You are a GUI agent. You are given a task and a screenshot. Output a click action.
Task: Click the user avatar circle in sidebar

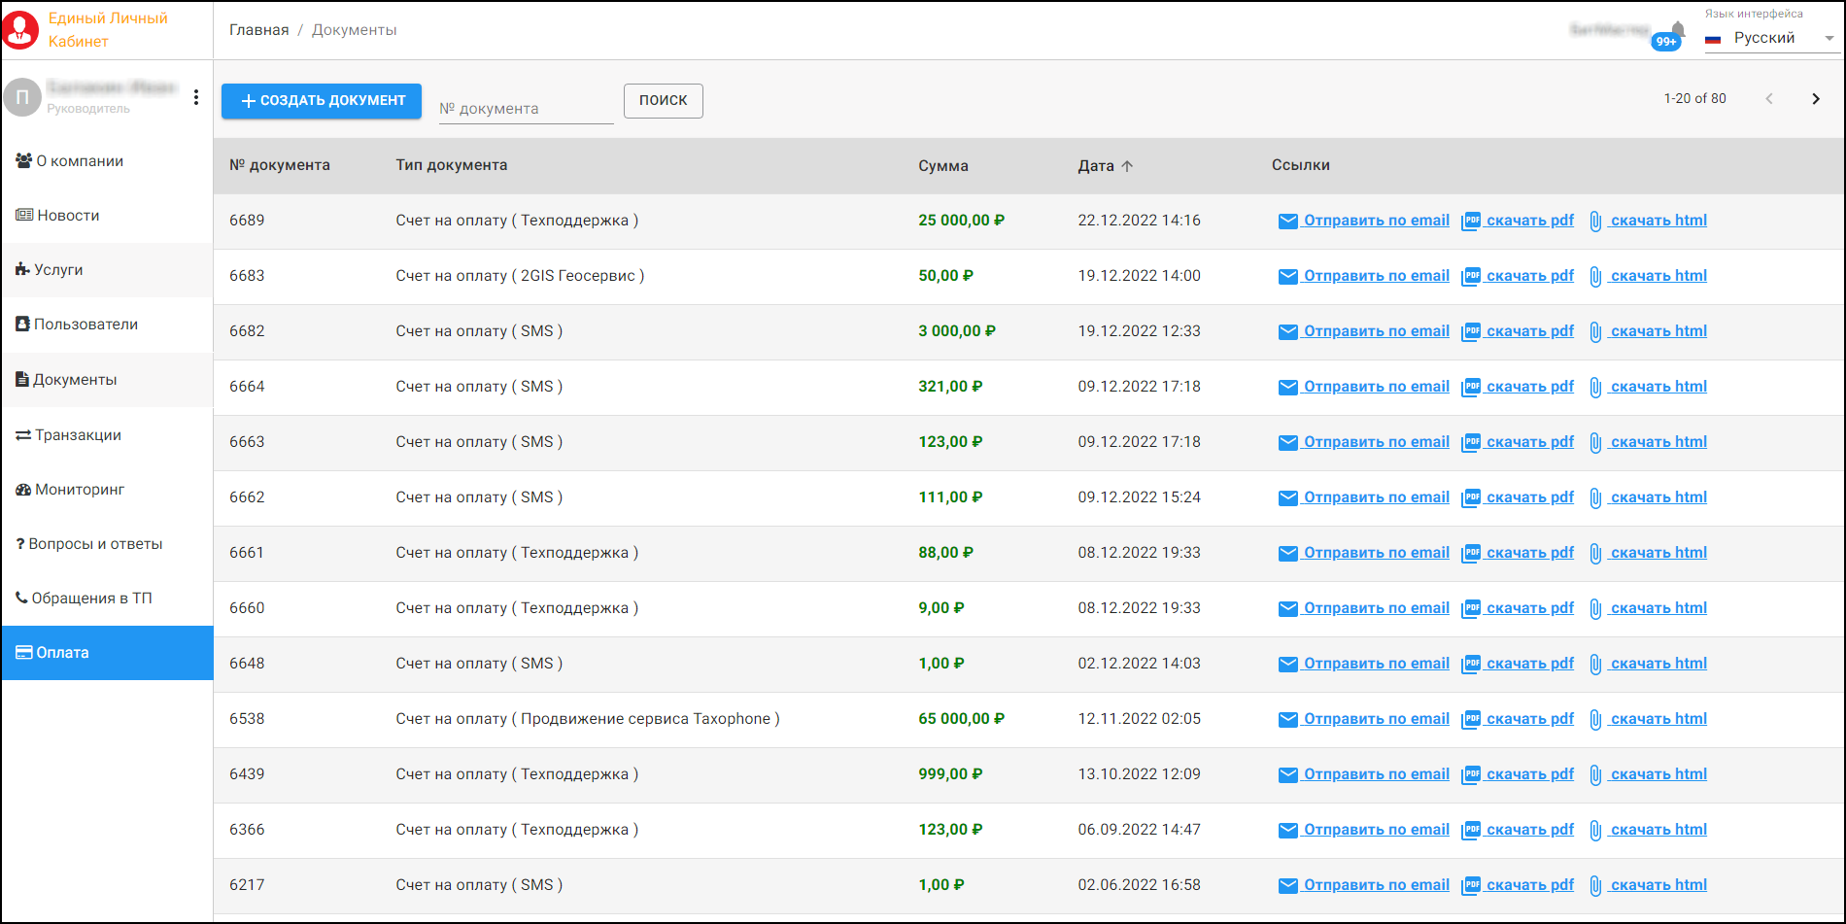coord(22,97)
